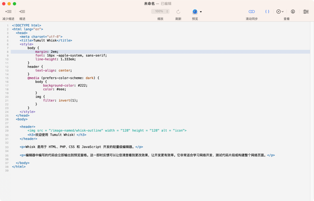Click in the <!DOCTYPE html> line

(26, 25)
